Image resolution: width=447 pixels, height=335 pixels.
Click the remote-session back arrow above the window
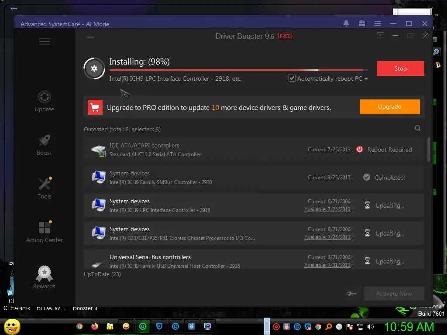pos(14,8)
